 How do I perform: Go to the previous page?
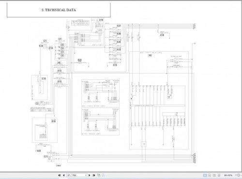point(64,175)
